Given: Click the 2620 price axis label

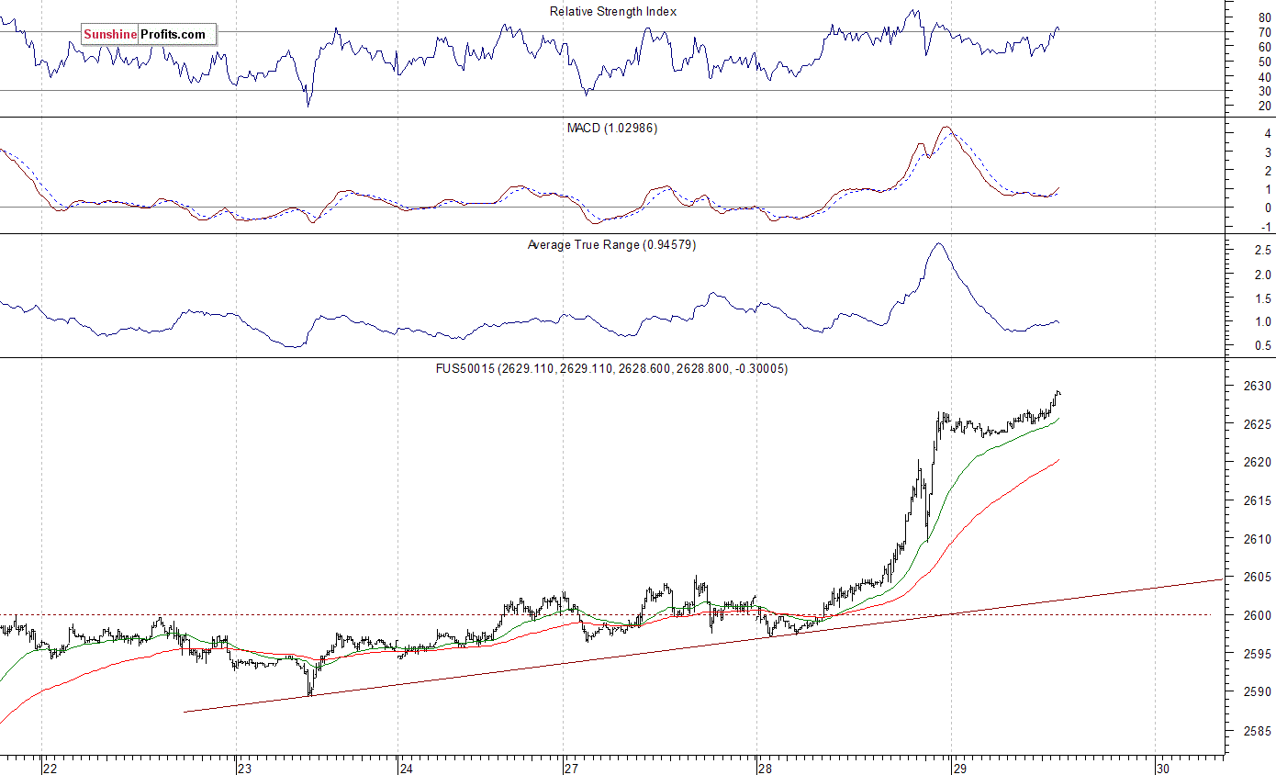Looking at the screenshot, I should tap(1258, 463).
